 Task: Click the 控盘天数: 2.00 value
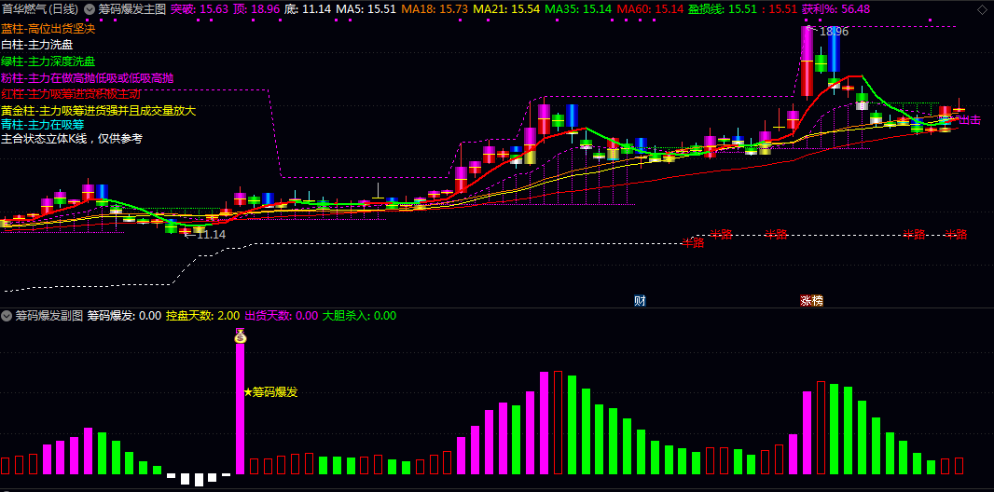tap(203, 315)
